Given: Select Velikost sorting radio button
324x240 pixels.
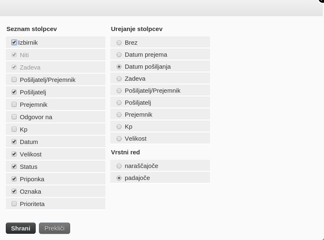Looking at the screenshot, I should click(119, 139).
